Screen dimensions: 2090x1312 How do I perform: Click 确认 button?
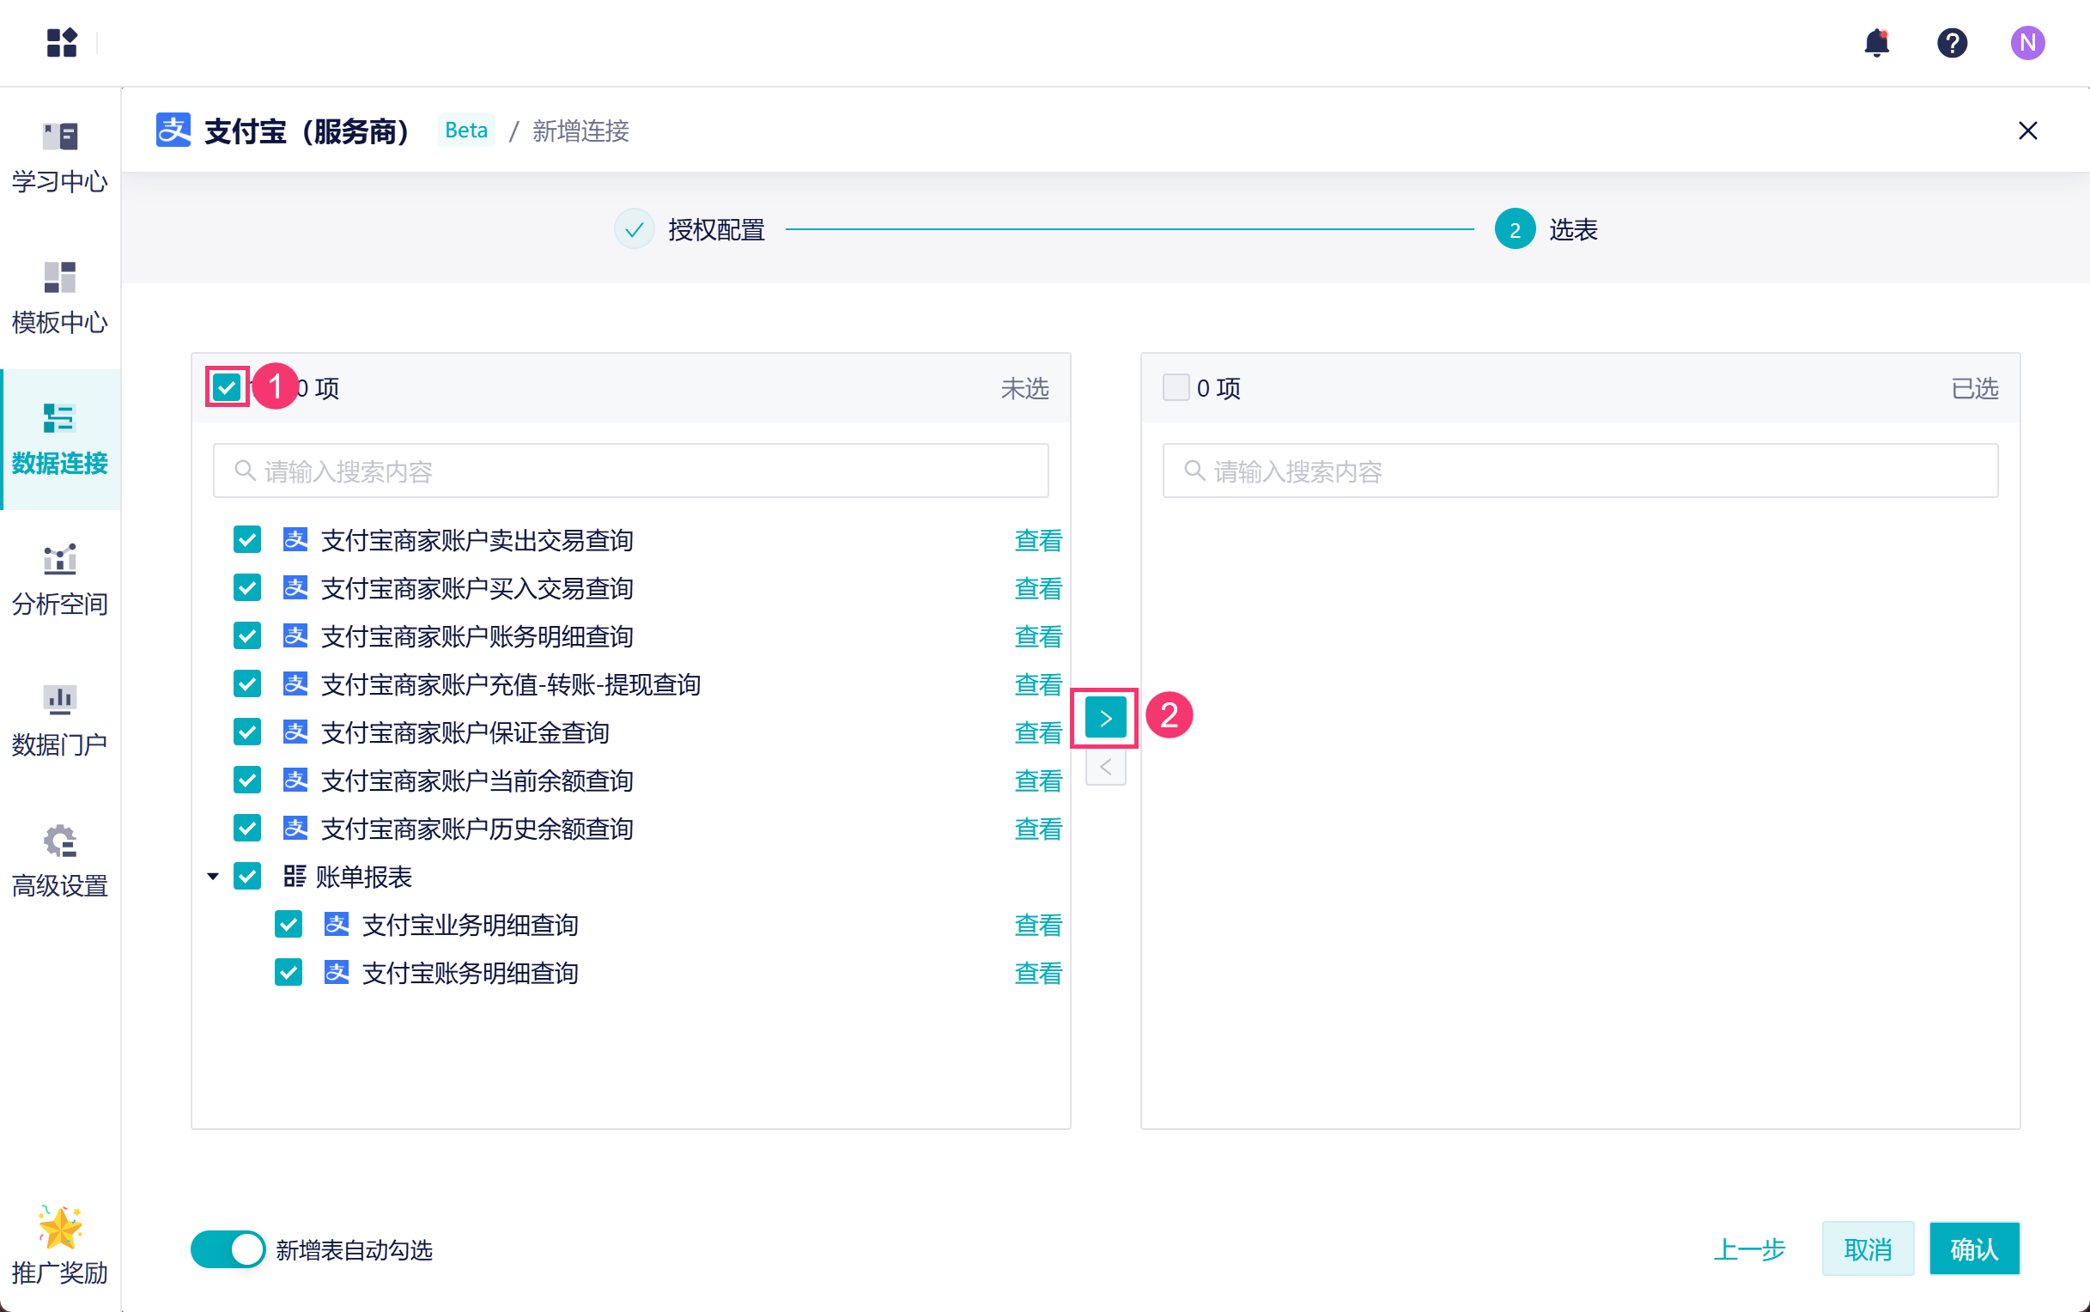point(1973,1248)
